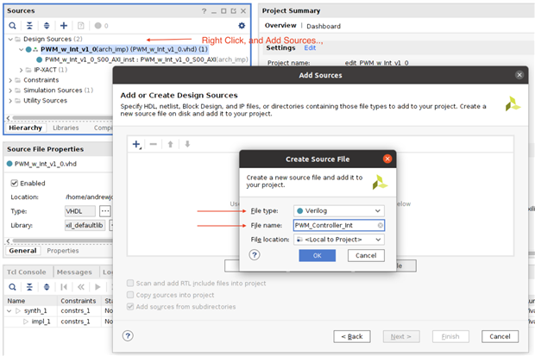Screen dimensions: 535x356
Task: Expand all in Design Runs toolbar
Action: coord(47,287)
